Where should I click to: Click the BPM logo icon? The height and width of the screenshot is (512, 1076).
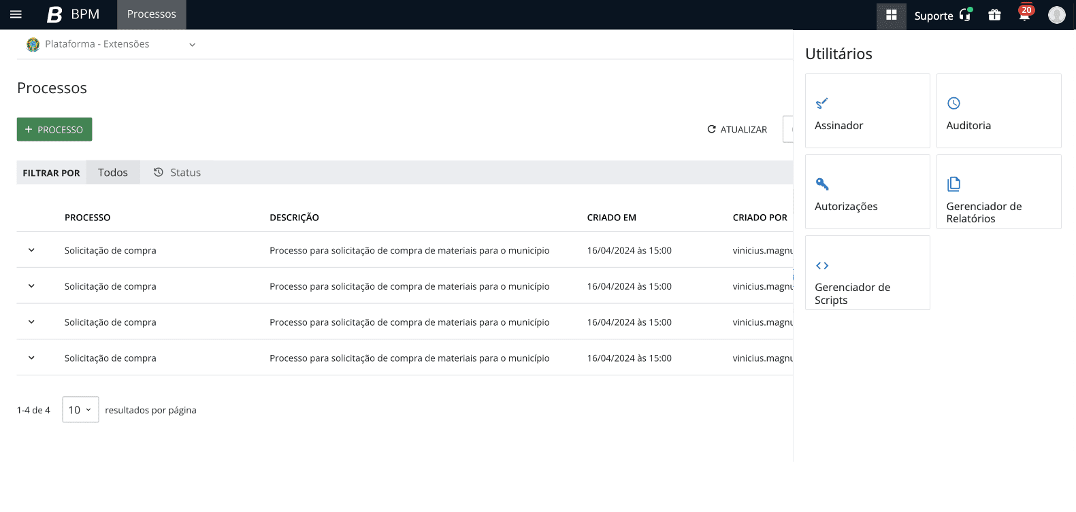[x=54, y=14]
